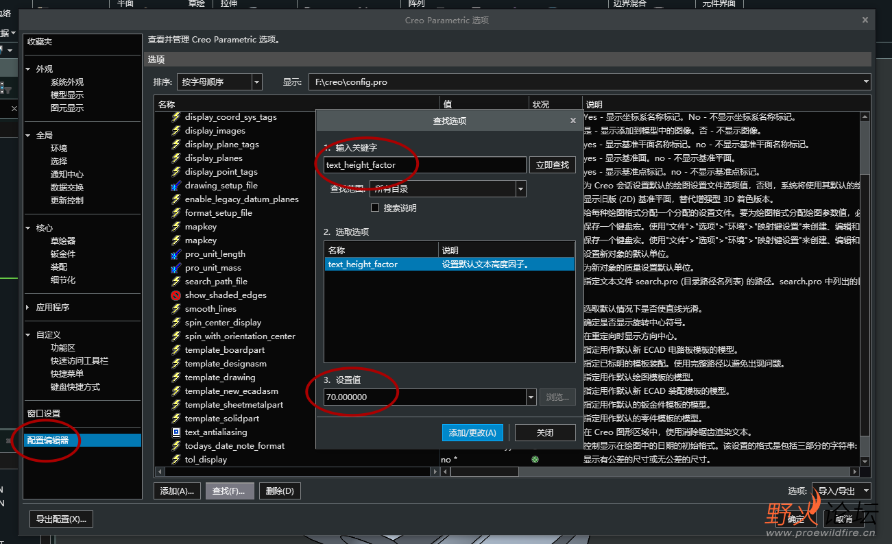The image size is (892, 544).
Task: Select 收藏夹 in the sidebar
Action: 40,42
